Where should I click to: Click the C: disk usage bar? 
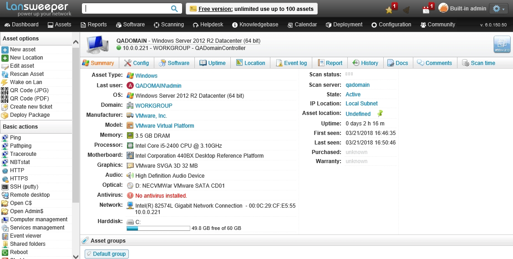coord(158,228)
